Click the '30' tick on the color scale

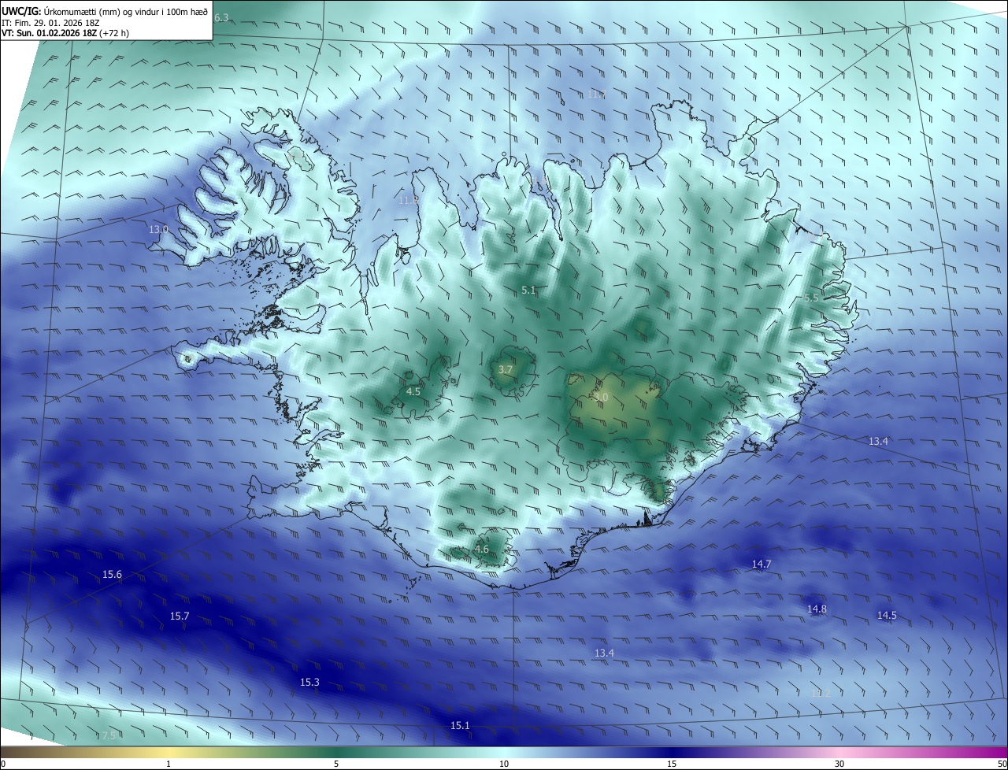[x=839, y=764]
